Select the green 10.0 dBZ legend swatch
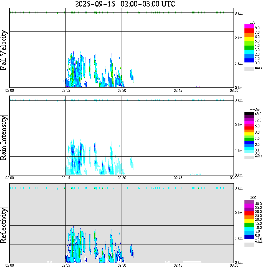 point(249,225)
